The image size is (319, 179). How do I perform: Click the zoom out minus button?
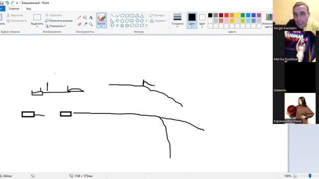[295, 176]
